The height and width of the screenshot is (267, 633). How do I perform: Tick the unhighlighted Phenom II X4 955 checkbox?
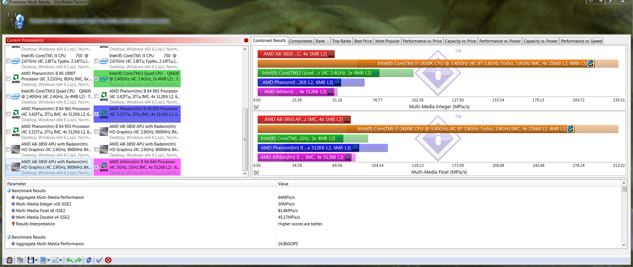(8, 132)
